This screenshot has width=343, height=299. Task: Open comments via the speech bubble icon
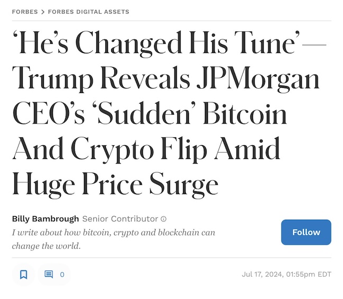(x=49, y=274)
